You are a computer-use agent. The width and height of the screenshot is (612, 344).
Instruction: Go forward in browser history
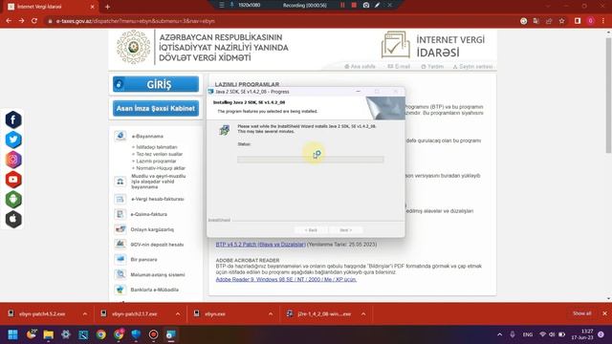click(x=21, y=21)
